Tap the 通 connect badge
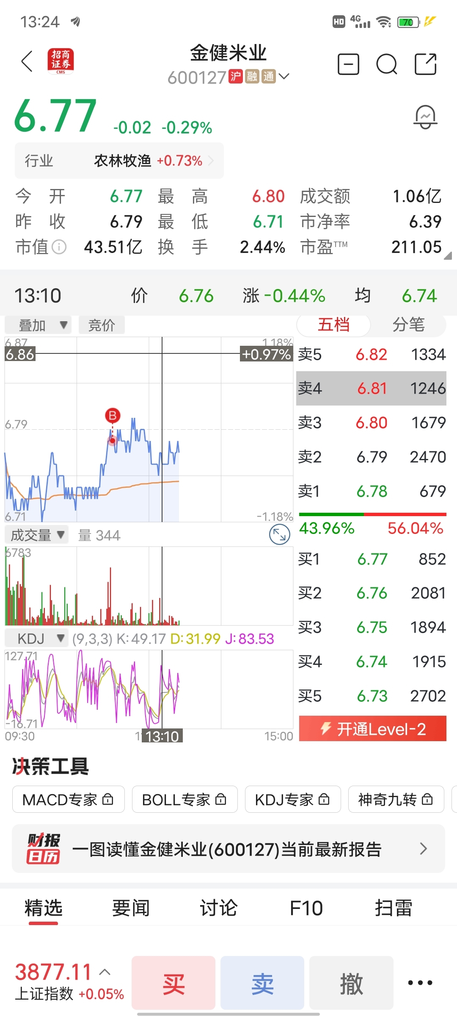This screenshot has height=1017, width=457. [x=269, y=76]
